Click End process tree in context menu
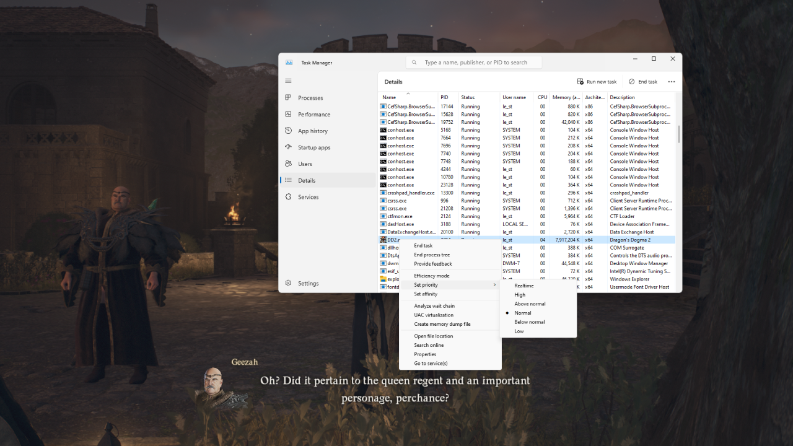The height and width of the screenshot is (446, 793). click(432, 255)
